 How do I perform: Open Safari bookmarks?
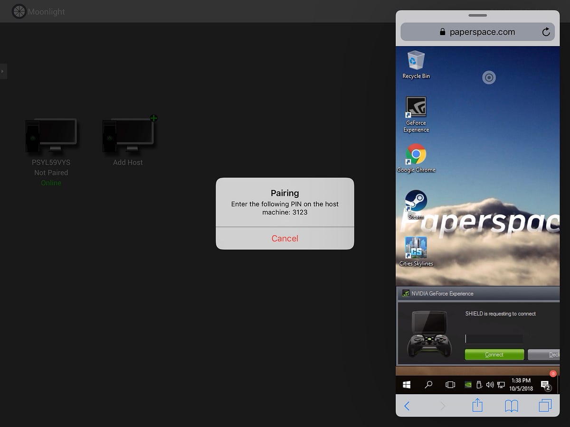(512, 406)
